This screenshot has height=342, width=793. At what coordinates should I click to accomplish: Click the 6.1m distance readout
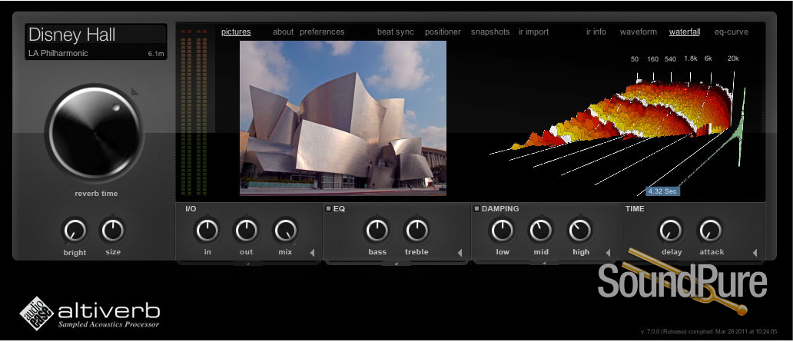[x=156, y=53]
